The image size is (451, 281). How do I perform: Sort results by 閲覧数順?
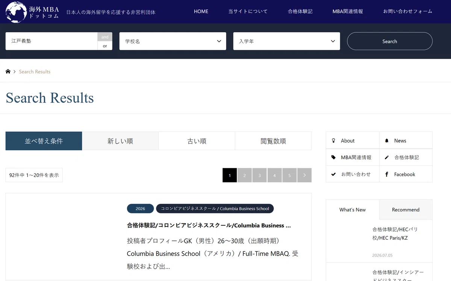tap(273, 141)
